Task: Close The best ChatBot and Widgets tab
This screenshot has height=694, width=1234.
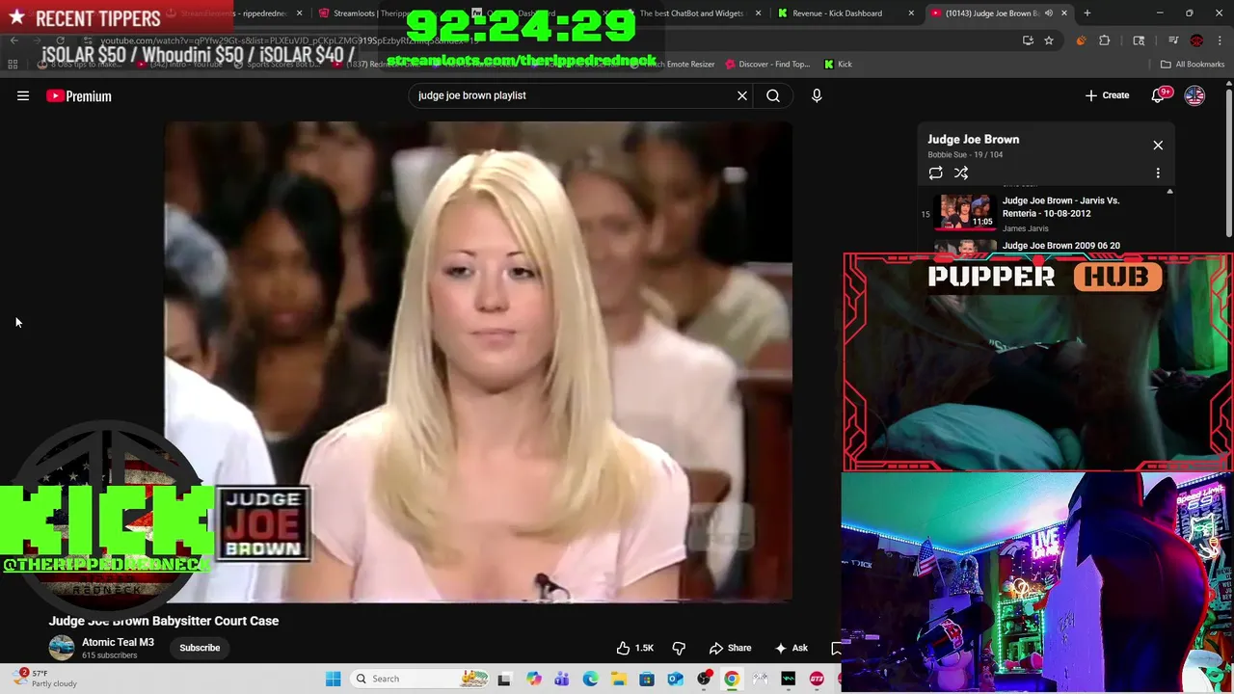Action: [758, 13]
